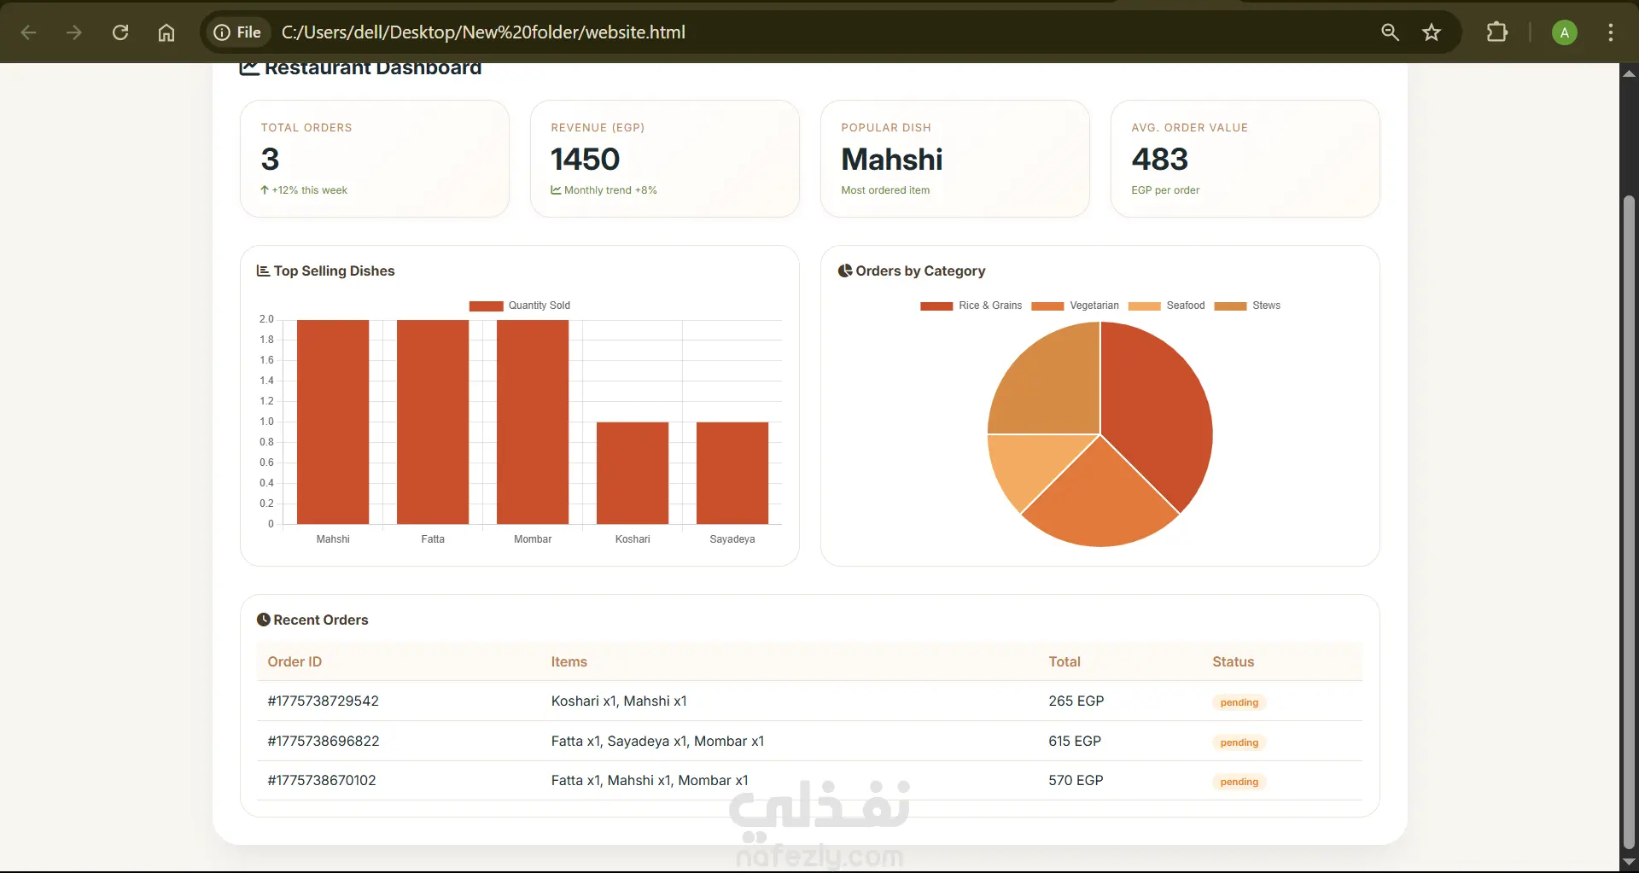Viewport: 1639px width, 873px height.
Task: Click the page scrollbar down arrow
Action: coord(1629,862)
